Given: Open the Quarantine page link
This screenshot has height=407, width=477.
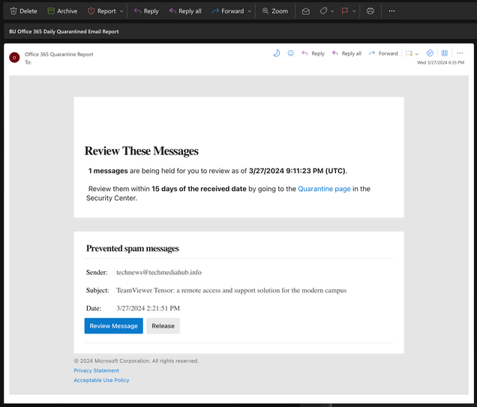Looking at the screenshot, I should click(x=324, y=189).
